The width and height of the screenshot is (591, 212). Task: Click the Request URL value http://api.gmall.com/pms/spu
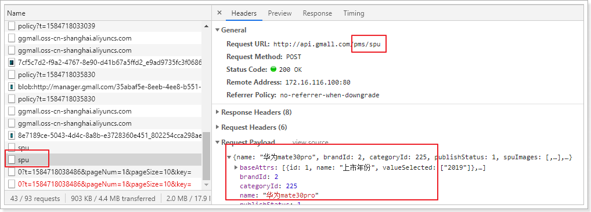point(327,44)
